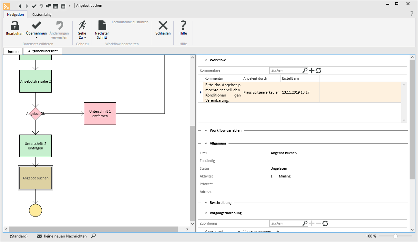Collapse the Allgemein section
The height and width of the screenshot is (242, 418).
[x=206, y=143]
